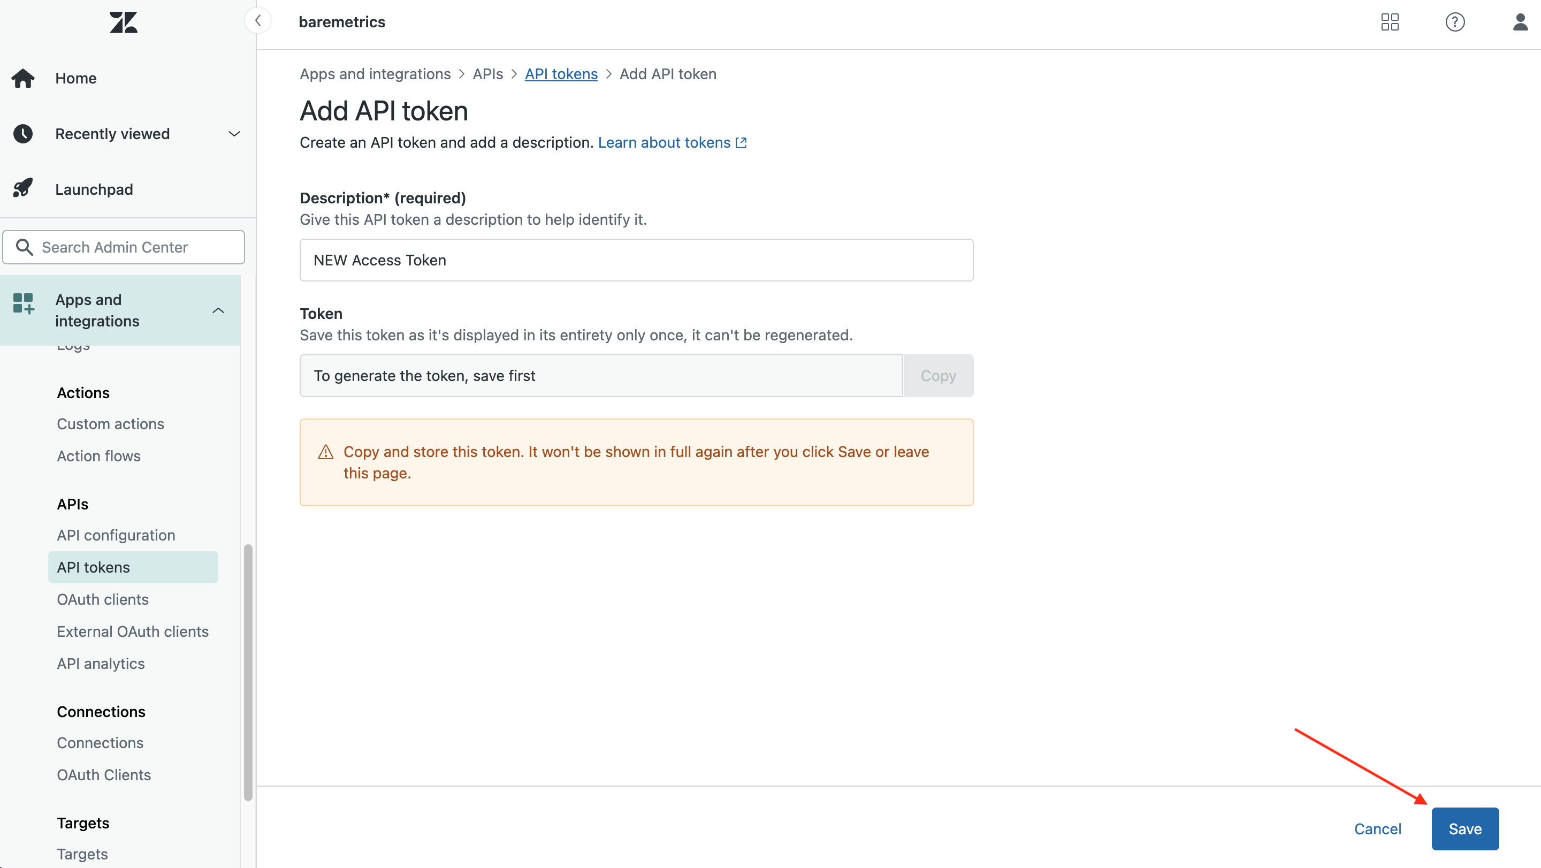Open OAuth clients in the sidebar
Image resolution: width=1541 pixels, height=868 pixels.
tap(102, 599)
